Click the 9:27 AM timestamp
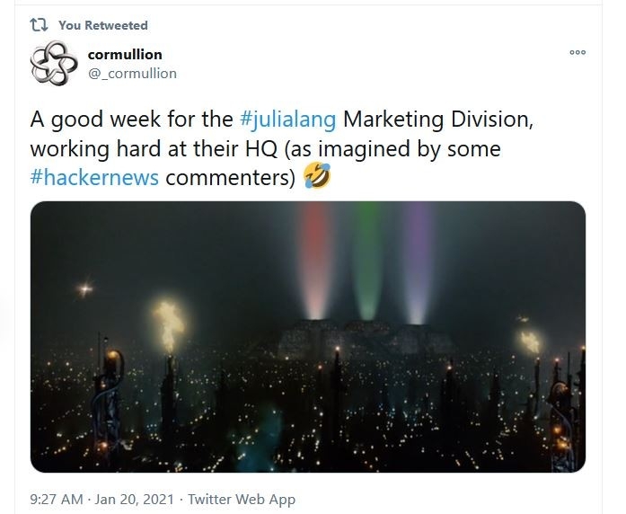Viewport: 626px width, 514px height. 57,500
